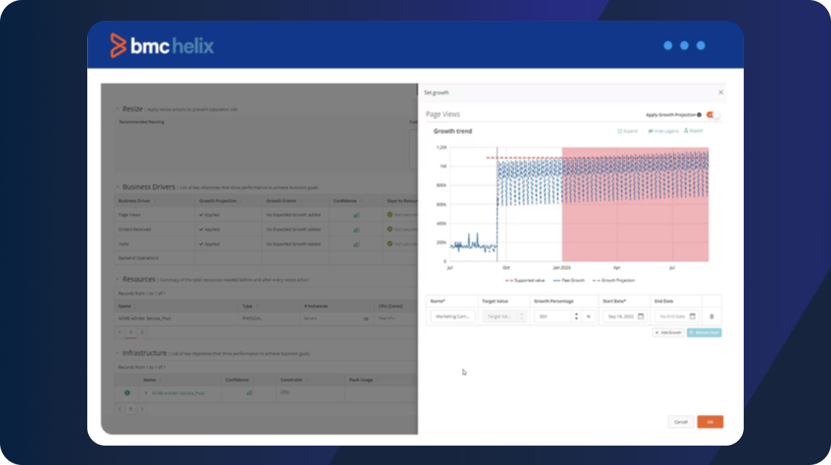Screen dimensions: 831x465
Task: Click the Add Growth button
Action: [x=668, y=333]
